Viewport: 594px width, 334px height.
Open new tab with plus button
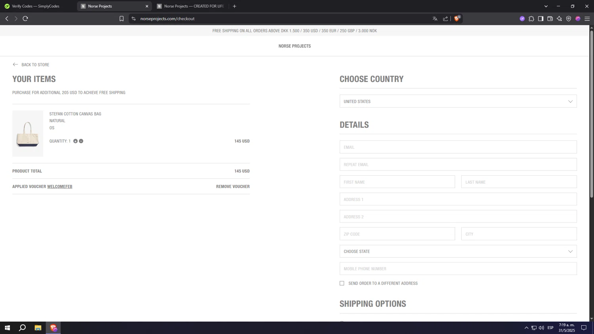coord(234,6)
